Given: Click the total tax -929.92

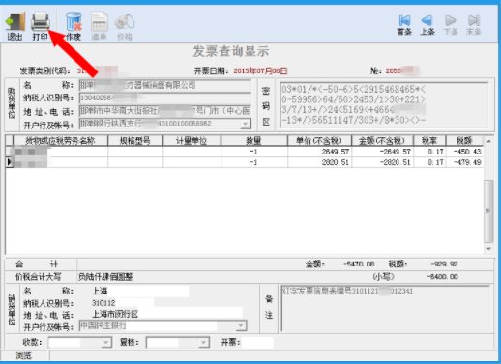Looking at the screenshot, I should (x=444, y=265).
